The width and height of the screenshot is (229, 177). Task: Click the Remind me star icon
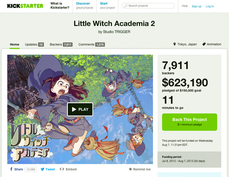pos(130,169)
